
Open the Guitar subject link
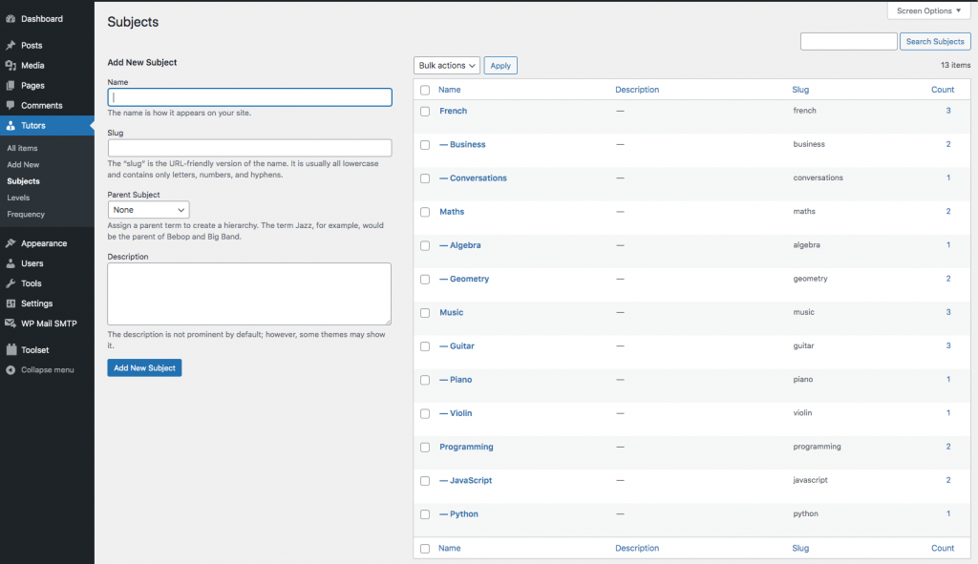click(460, 345)
